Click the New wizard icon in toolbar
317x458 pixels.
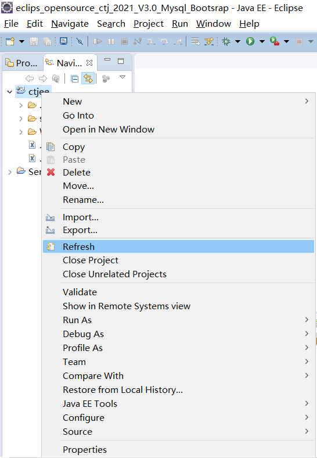tap(10, 41)
